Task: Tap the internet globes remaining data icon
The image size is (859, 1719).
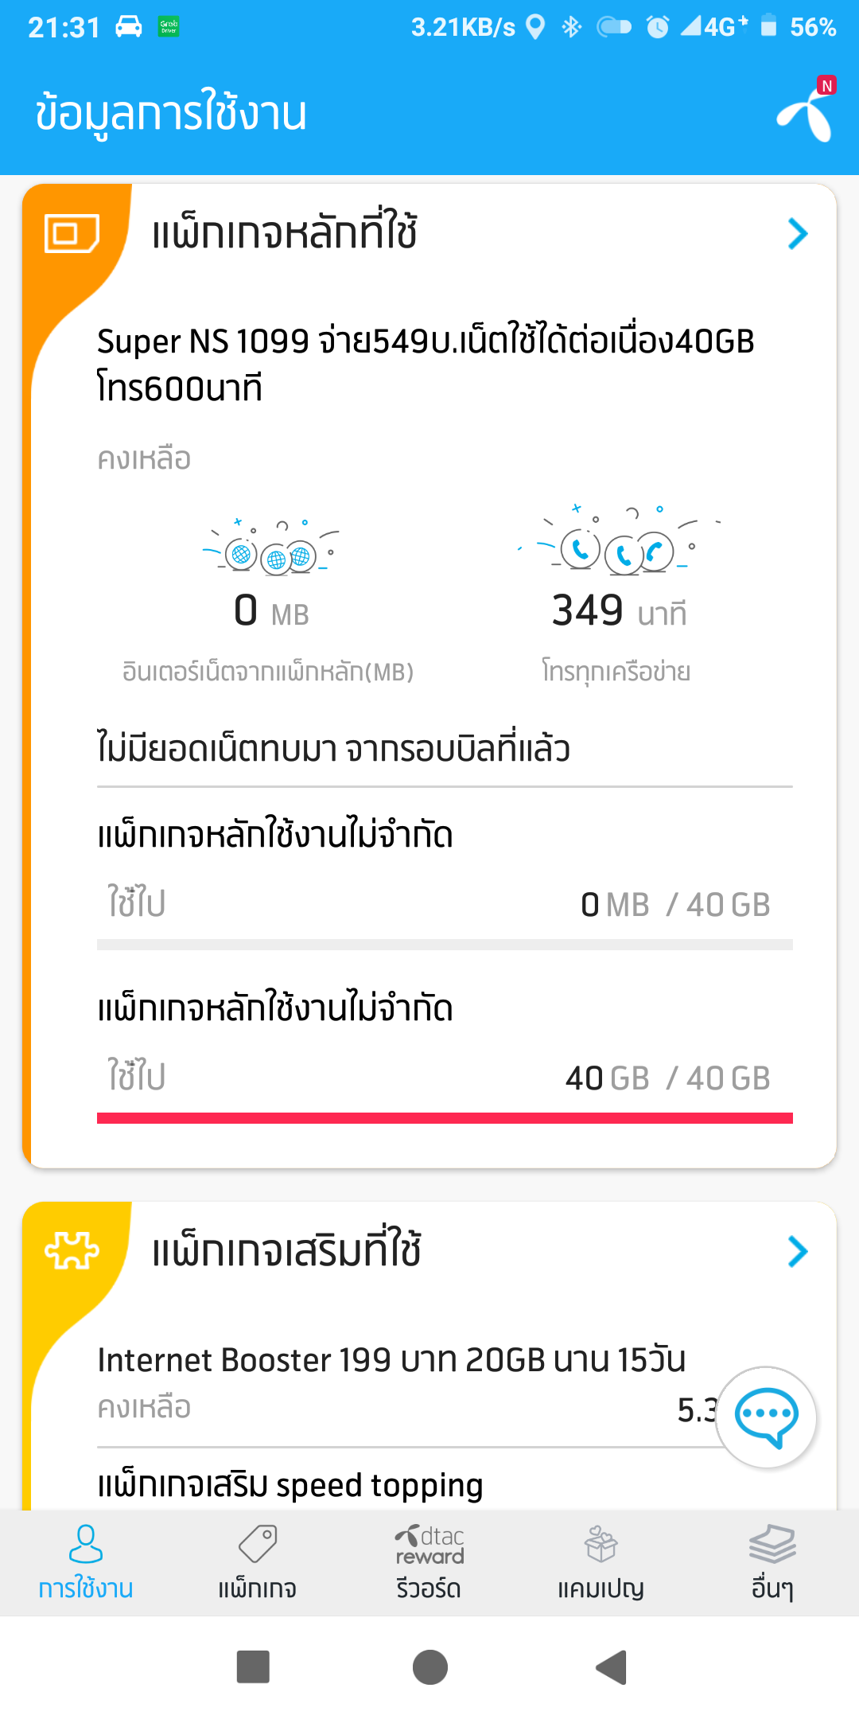Action: click(270, 551)
